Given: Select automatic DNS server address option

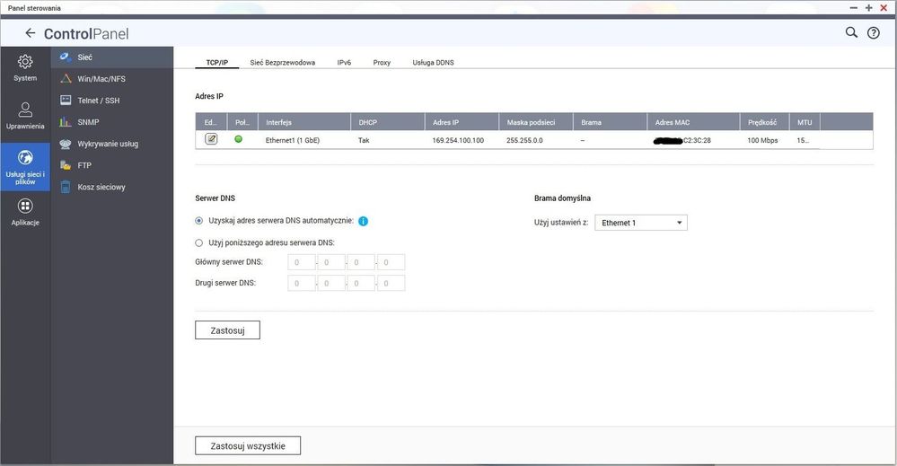Looking at the screenshot, I should 199,221.
